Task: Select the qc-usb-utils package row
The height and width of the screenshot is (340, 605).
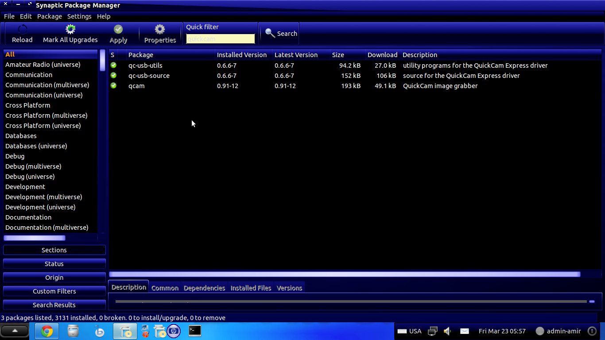Action: (354, 65)
